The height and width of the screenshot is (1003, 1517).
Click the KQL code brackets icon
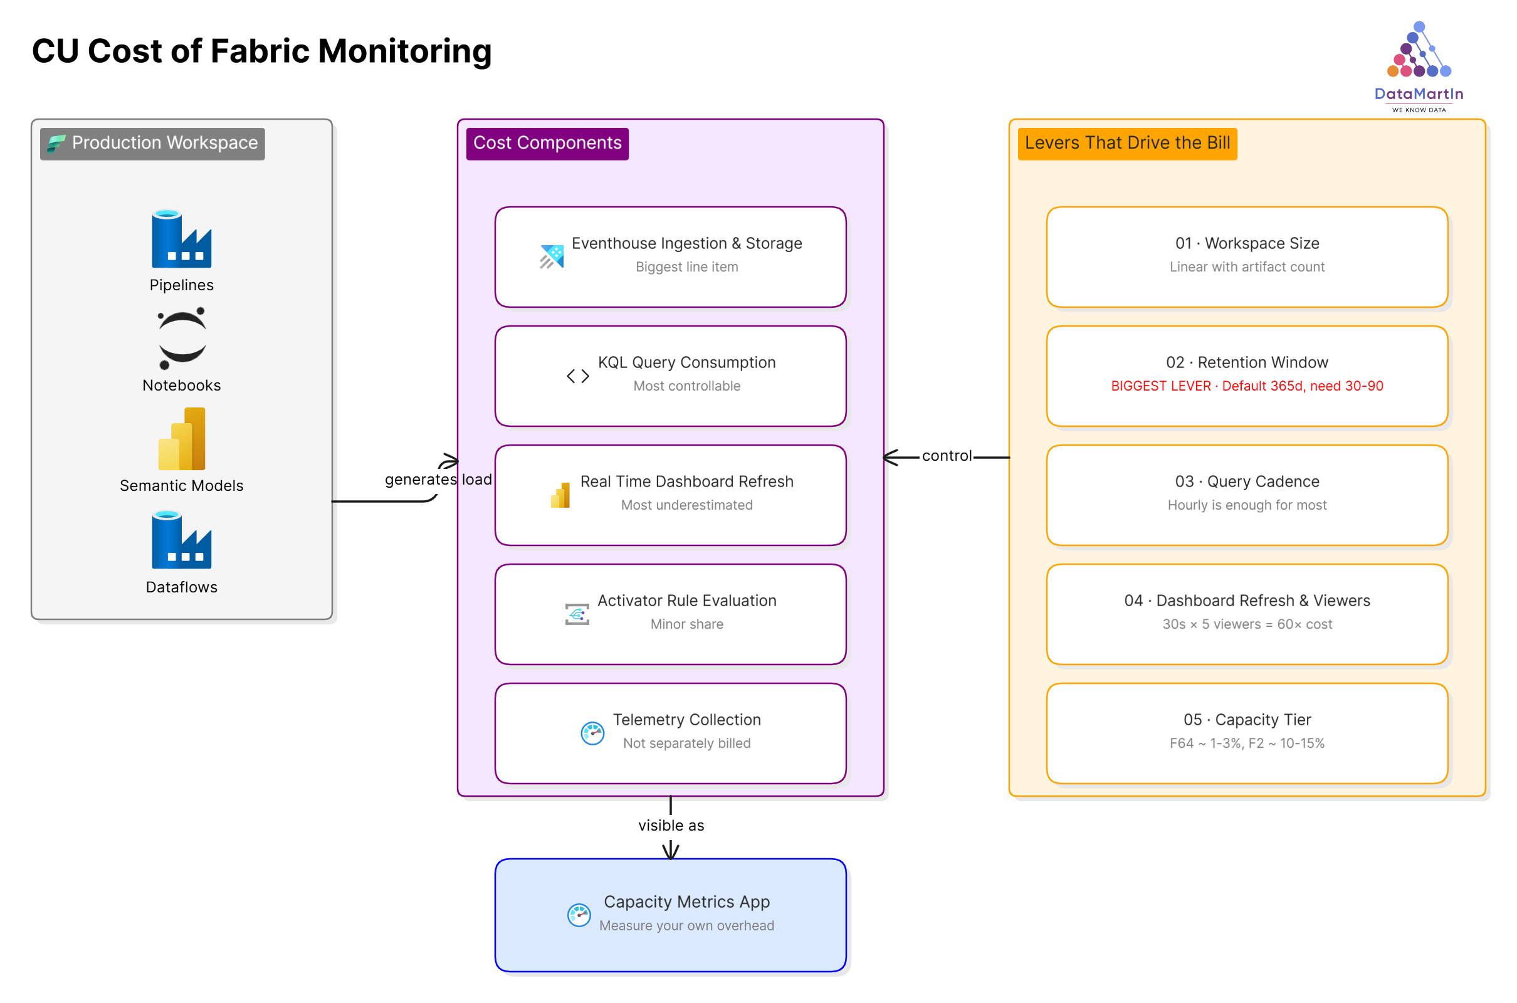(x=578, y=376)
